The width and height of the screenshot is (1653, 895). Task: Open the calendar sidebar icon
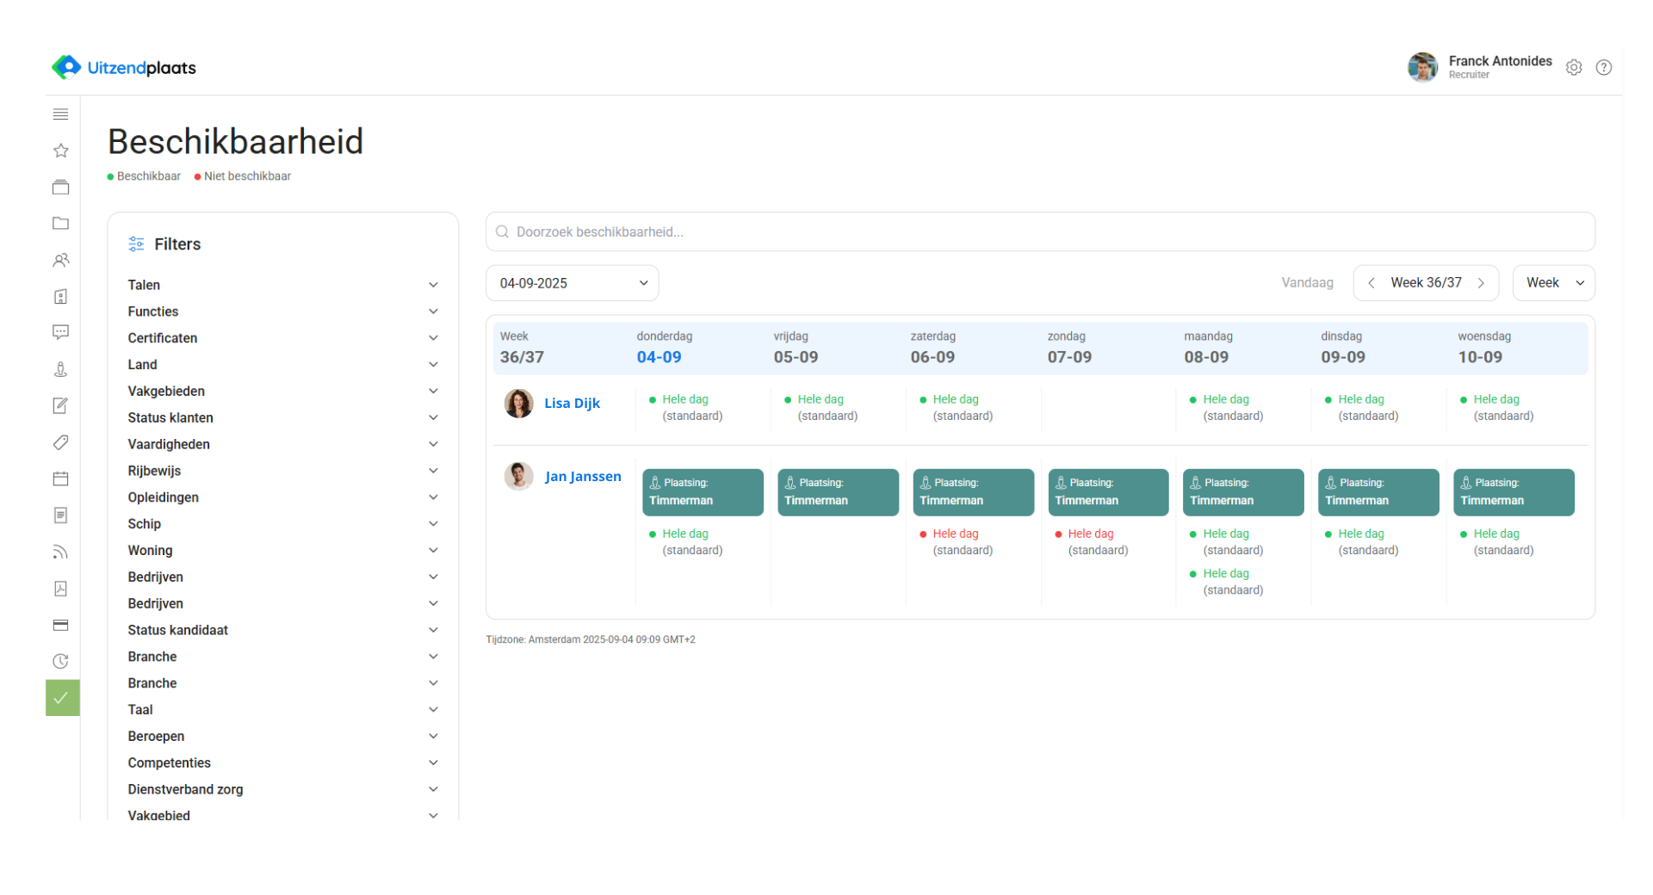(x=60, y=478)
